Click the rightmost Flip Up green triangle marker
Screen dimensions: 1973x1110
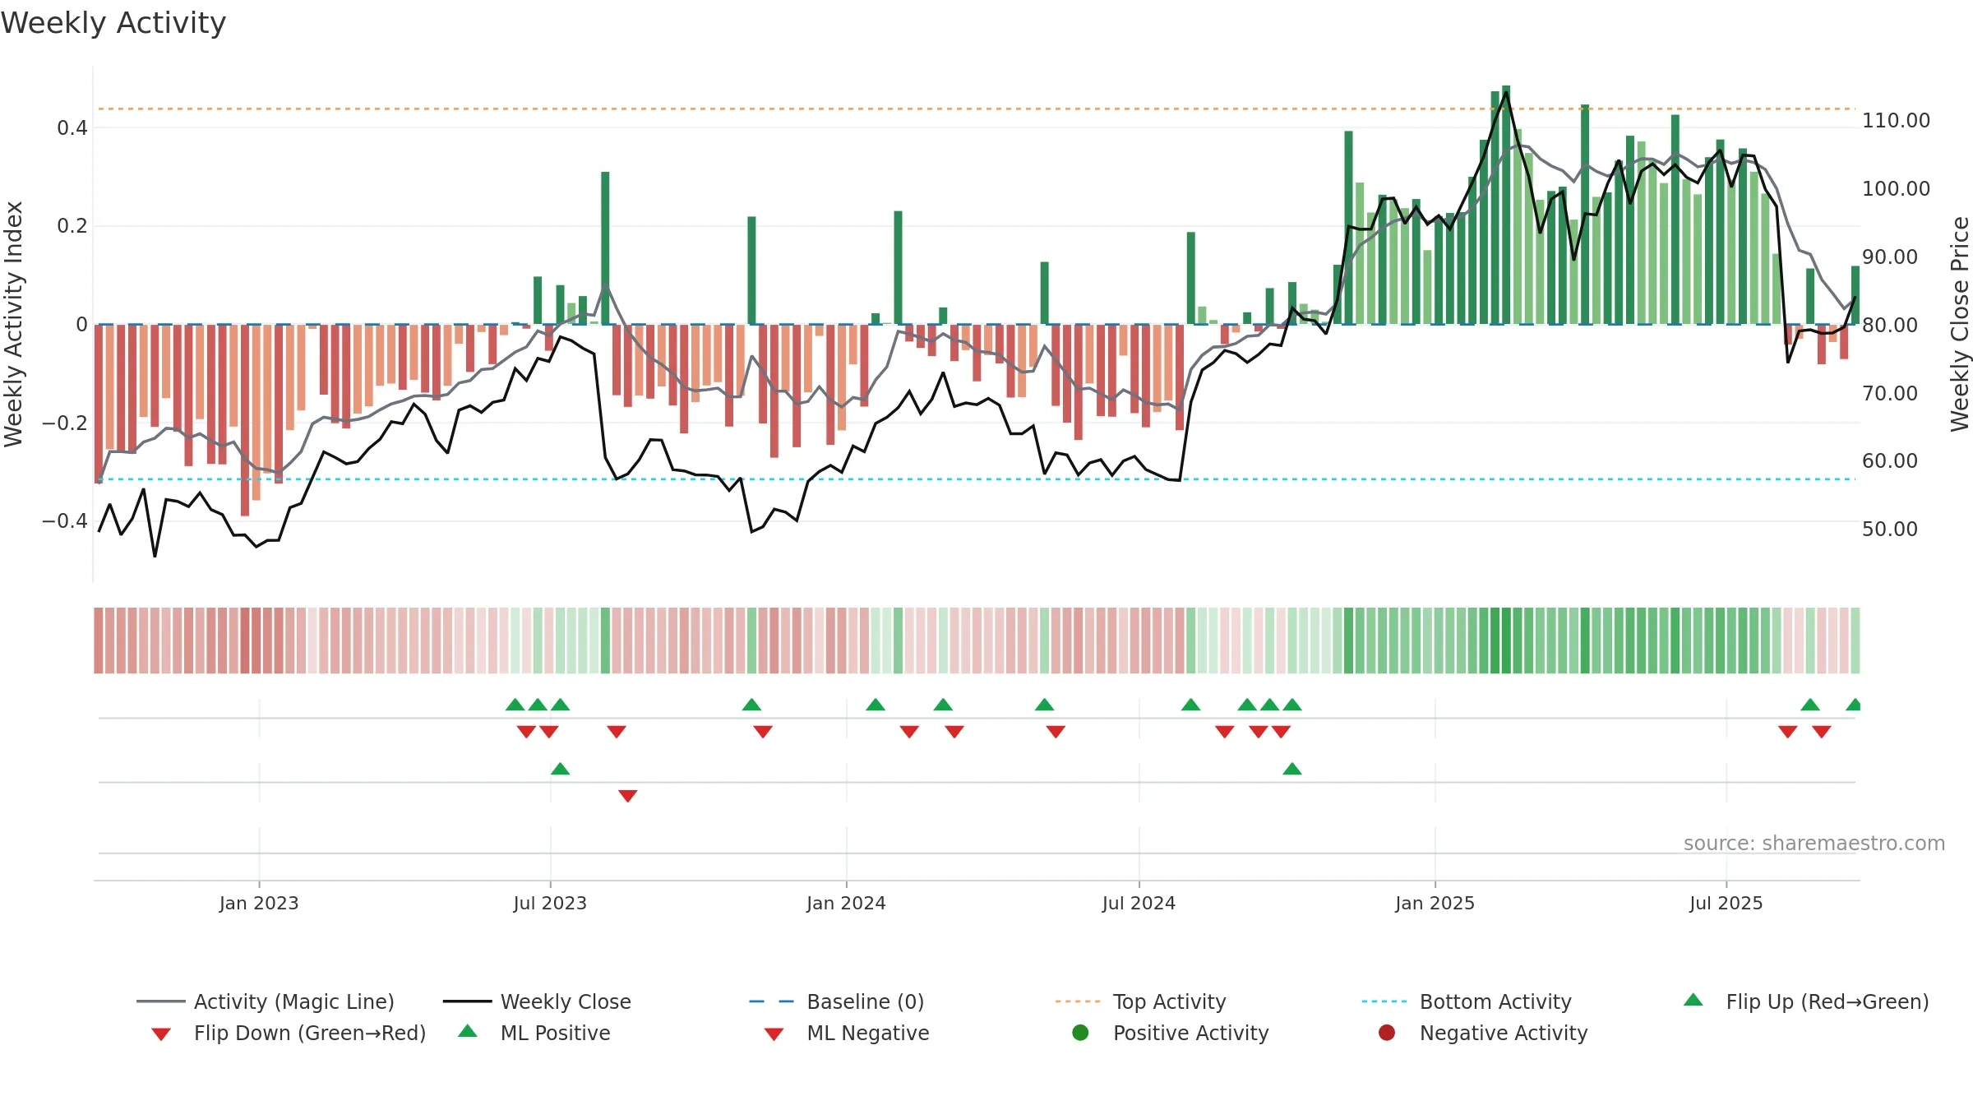[1854, 704]
